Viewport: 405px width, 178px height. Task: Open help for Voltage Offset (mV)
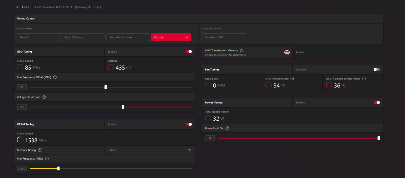(44, 97)
